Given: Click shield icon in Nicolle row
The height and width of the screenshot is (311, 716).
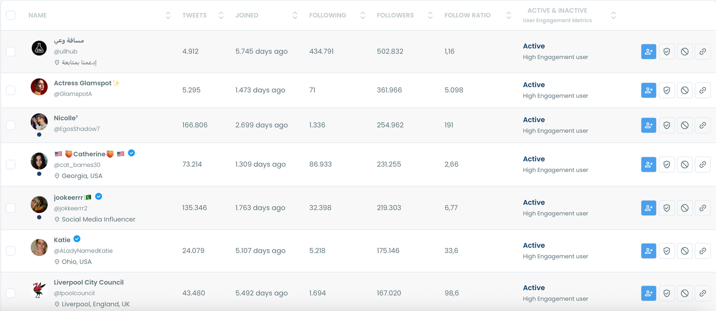Looking at the screenshot, I should coord(667,125).
